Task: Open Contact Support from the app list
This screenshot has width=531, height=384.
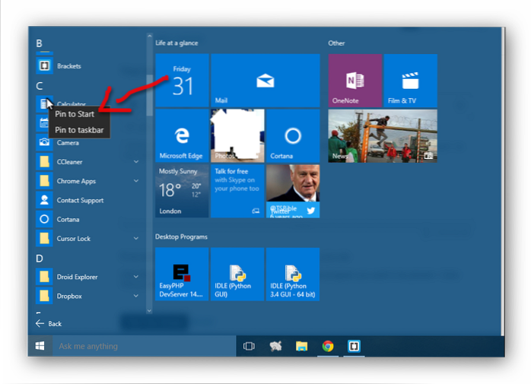Action: coord(79,201)
